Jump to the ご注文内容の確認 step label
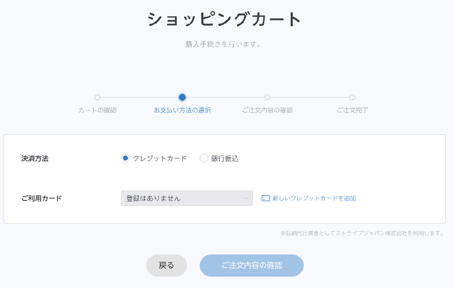Screen dimensions: 454x288 (267, 110)
